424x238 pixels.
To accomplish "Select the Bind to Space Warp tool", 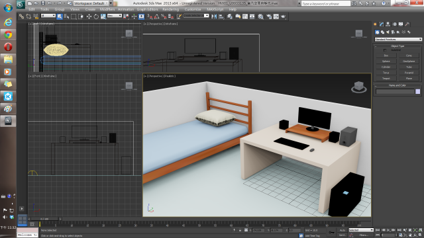I will pyautogui.click(x=36, y=17).
